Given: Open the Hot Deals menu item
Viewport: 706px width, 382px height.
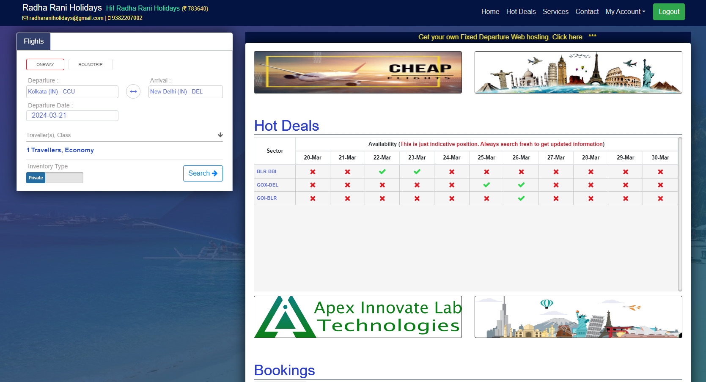Looking at the screenshot, I should (x=521, y=11).
